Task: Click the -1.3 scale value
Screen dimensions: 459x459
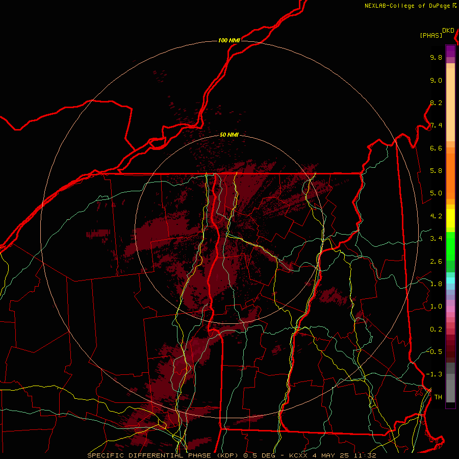Action: click(434, 374)
